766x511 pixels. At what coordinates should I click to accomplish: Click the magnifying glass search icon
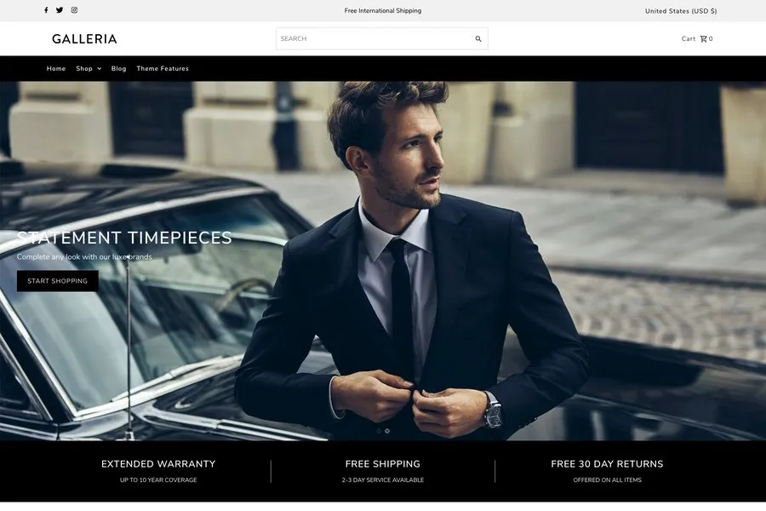tap(478, 38)
